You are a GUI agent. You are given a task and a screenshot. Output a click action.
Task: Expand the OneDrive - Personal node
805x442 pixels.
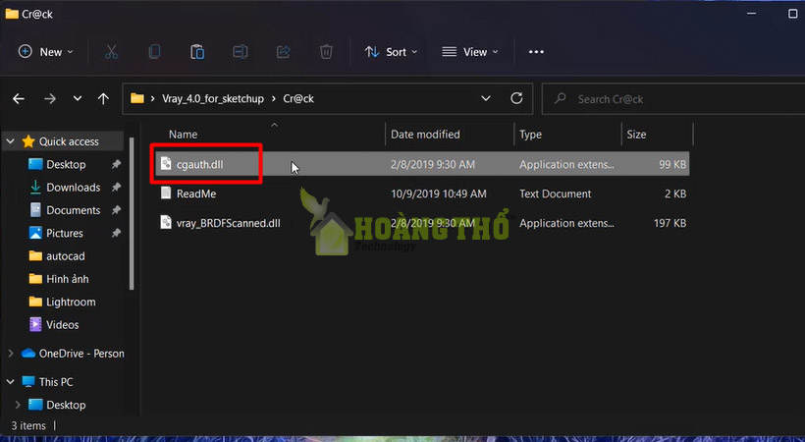click(x=10, y=354)
